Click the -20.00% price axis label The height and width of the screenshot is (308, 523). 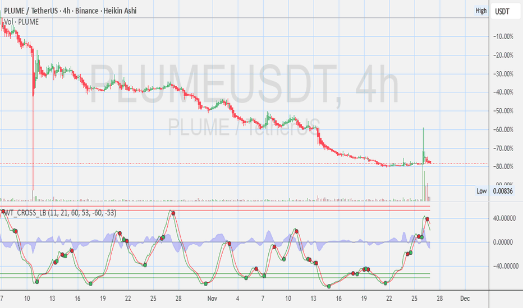[x=503, y=55]
